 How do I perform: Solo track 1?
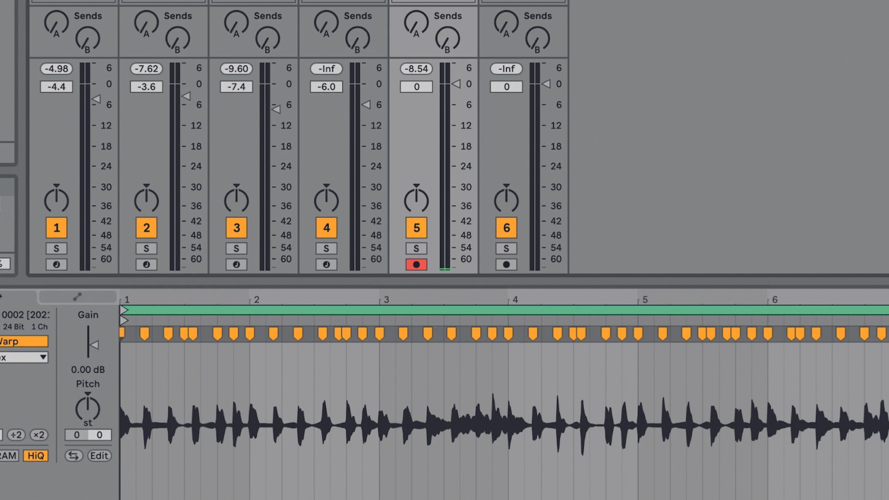click(x=56, y=249)
